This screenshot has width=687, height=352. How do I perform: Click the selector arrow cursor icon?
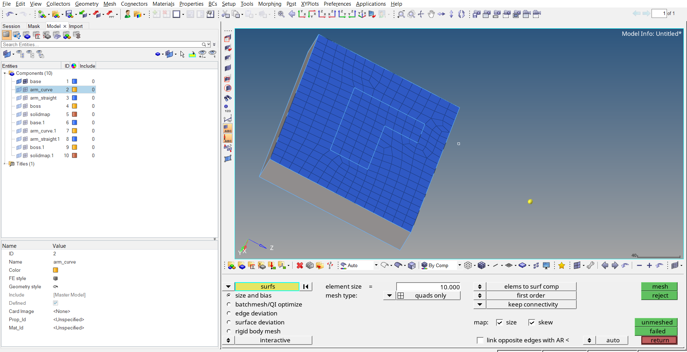point(182,54)
